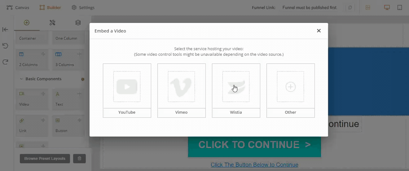Image resolution: width=409 pixels, height=171 pixels.
Task: Click the '2 Columns' label text
Action: 29,65
